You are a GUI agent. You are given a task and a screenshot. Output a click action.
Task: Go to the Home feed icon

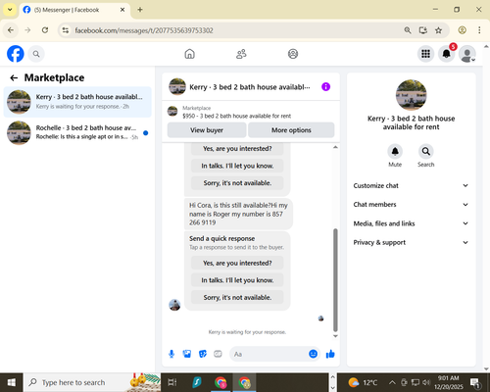click(x=189, y=54)
